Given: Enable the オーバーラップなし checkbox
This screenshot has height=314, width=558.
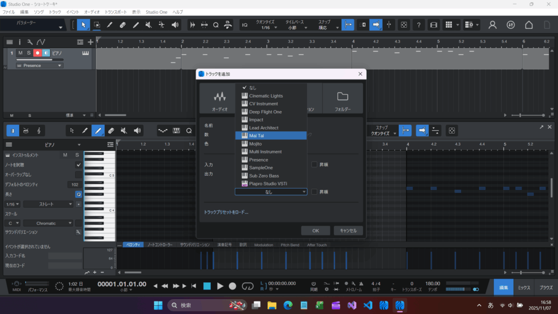Looking at the screenshot, I should tap(78, 174).
